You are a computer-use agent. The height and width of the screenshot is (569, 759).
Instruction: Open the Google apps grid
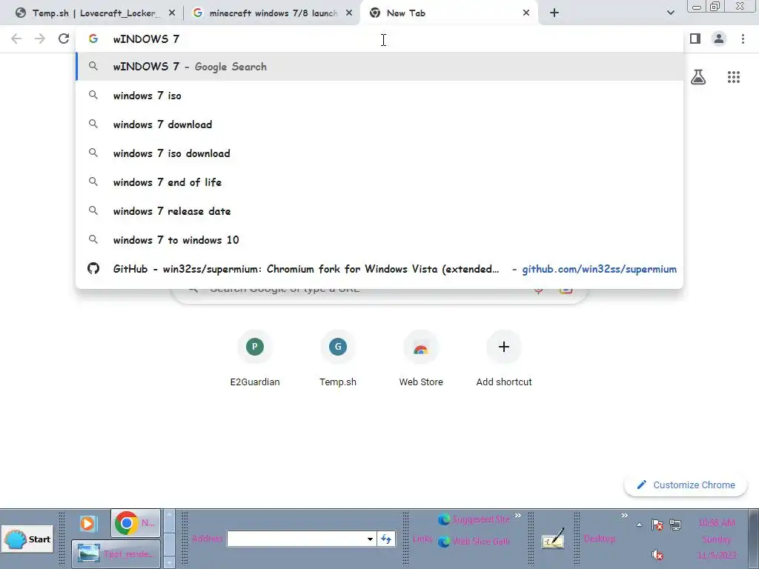point(733,77)
